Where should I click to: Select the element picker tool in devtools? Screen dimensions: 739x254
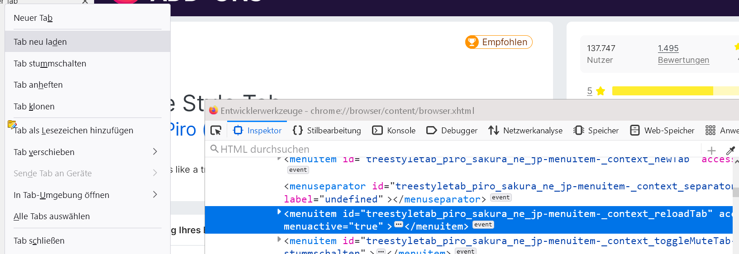point(216,131)
